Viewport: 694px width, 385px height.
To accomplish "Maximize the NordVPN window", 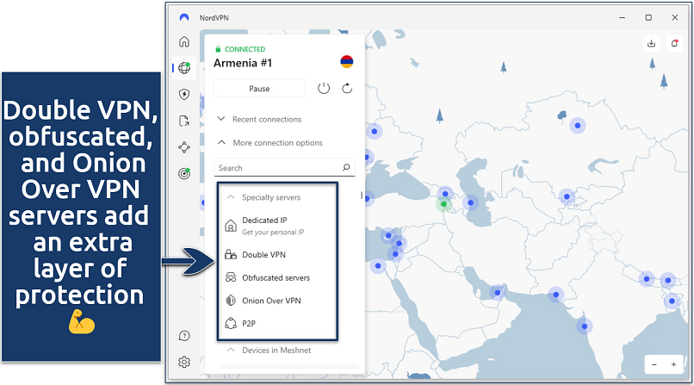I will (648, 17).
